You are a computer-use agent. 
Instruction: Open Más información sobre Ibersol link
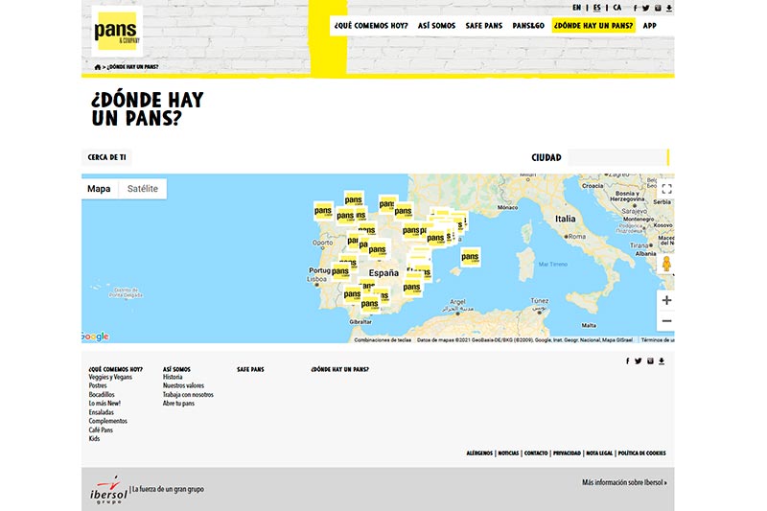(x=623, y=483)
